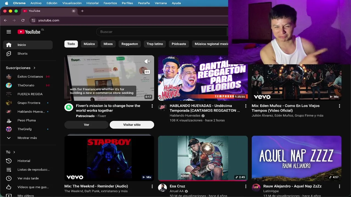Viewport: 351px width, 197px height.
Task: Go back with the browser back arrow
Action: tap(5, 20)
